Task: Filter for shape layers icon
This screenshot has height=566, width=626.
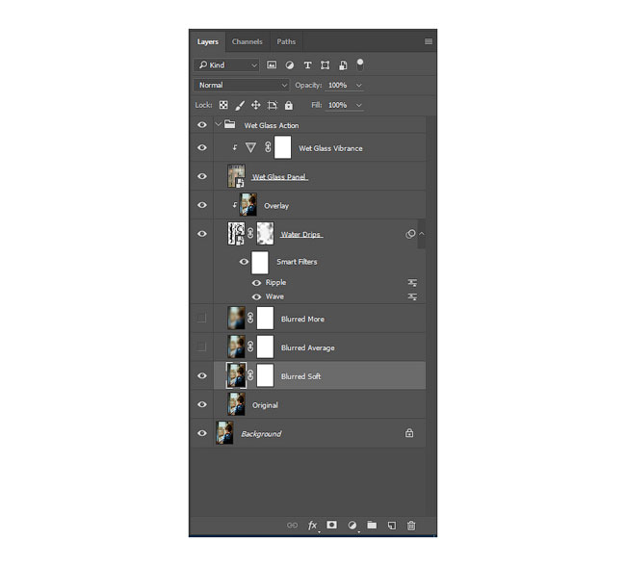Action: coord(325,65)
